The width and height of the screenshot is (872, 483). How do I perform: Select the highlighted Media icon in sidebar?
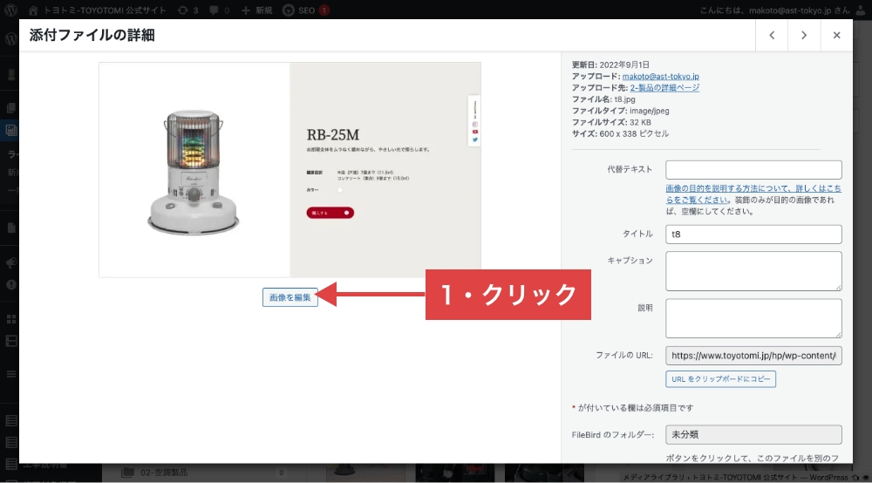pyautogui.click(x=10, y=130)
